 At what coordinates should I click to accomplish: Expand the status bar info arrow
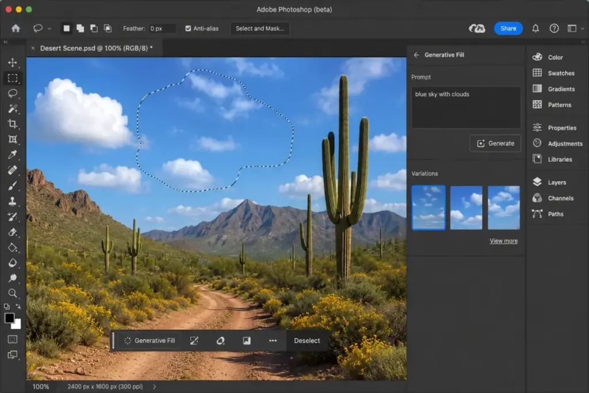pos(154,387)
